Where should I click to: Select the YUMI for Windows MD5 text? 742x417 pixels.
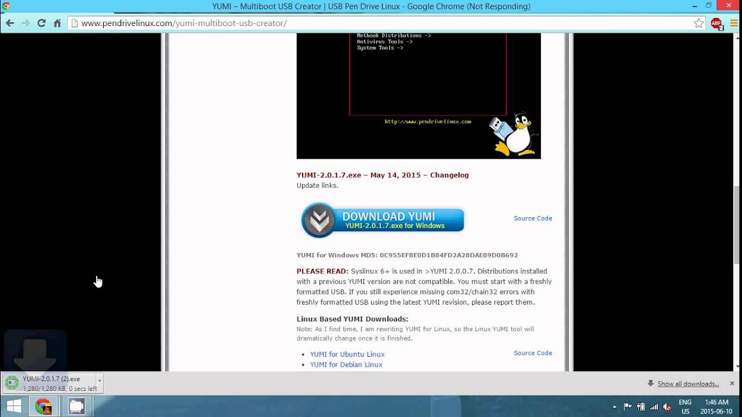407,255
